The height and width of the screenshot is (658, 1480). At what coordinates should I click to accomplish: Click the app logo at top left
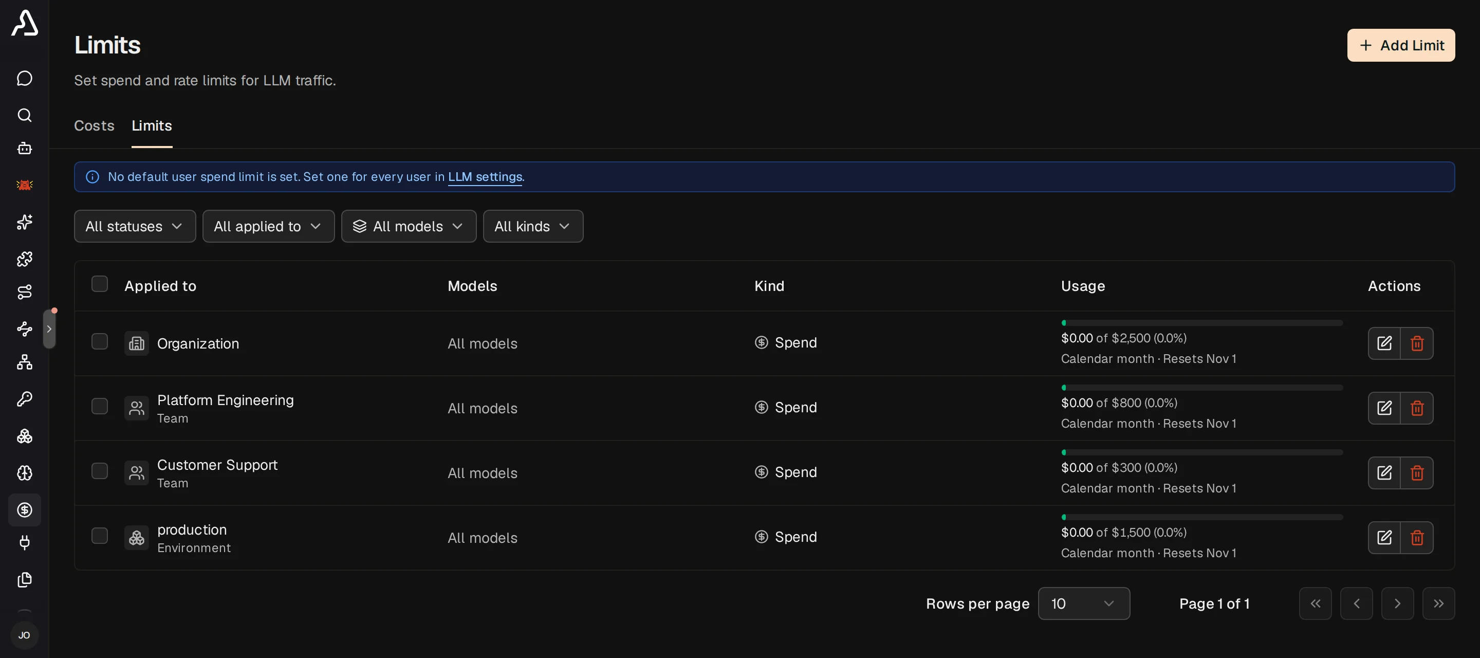24,23
